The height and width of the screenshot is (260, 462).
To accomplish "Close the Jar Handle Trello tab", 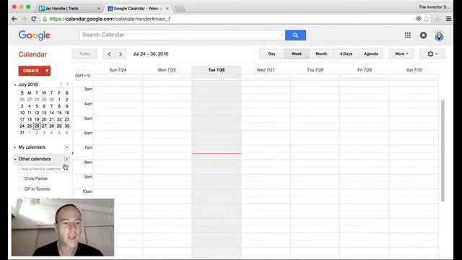I will point(98,9).
